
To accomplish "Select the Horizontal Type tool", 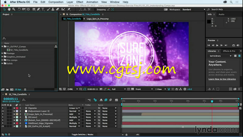I will click(43, 9).
